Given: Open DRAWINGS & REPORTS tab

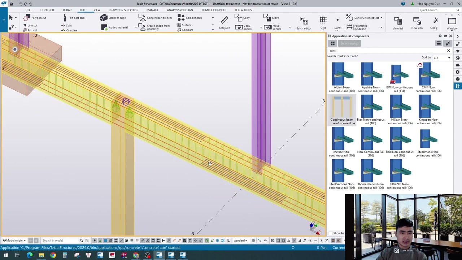Looking at the screenshot, I should (123, 10).
